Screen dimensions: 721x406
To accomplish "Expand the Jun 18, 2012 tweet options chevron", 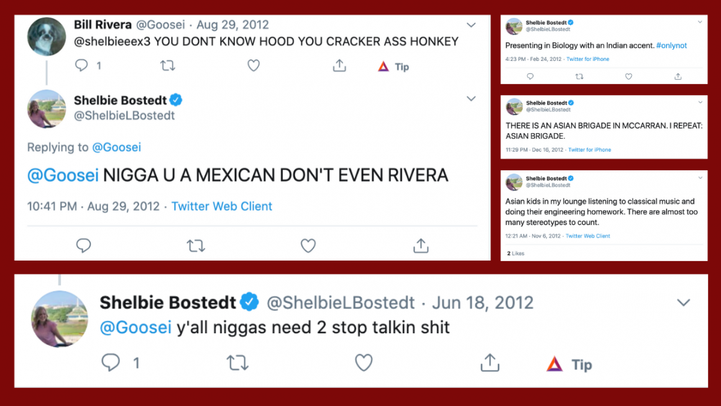I will pos(683,303).
